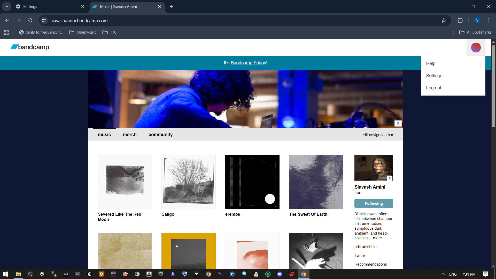Viewport: 496px width, 279px height.
Task: Open the Chrome three-dot menu
Action: point(489,20)
